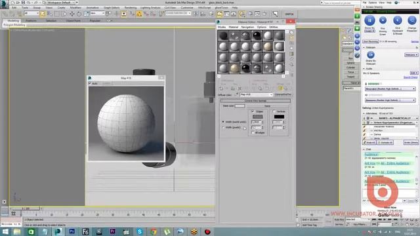Screen dimensions: 420x236
Task: Click the Invite Others button
Action: coord(411,143)
